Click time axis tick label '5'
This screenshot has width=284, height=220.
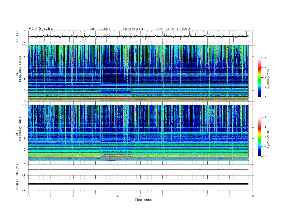(140, 196)
